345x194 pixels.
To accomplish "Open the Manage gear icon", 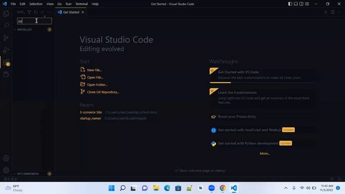I will (x=6, y=170).
